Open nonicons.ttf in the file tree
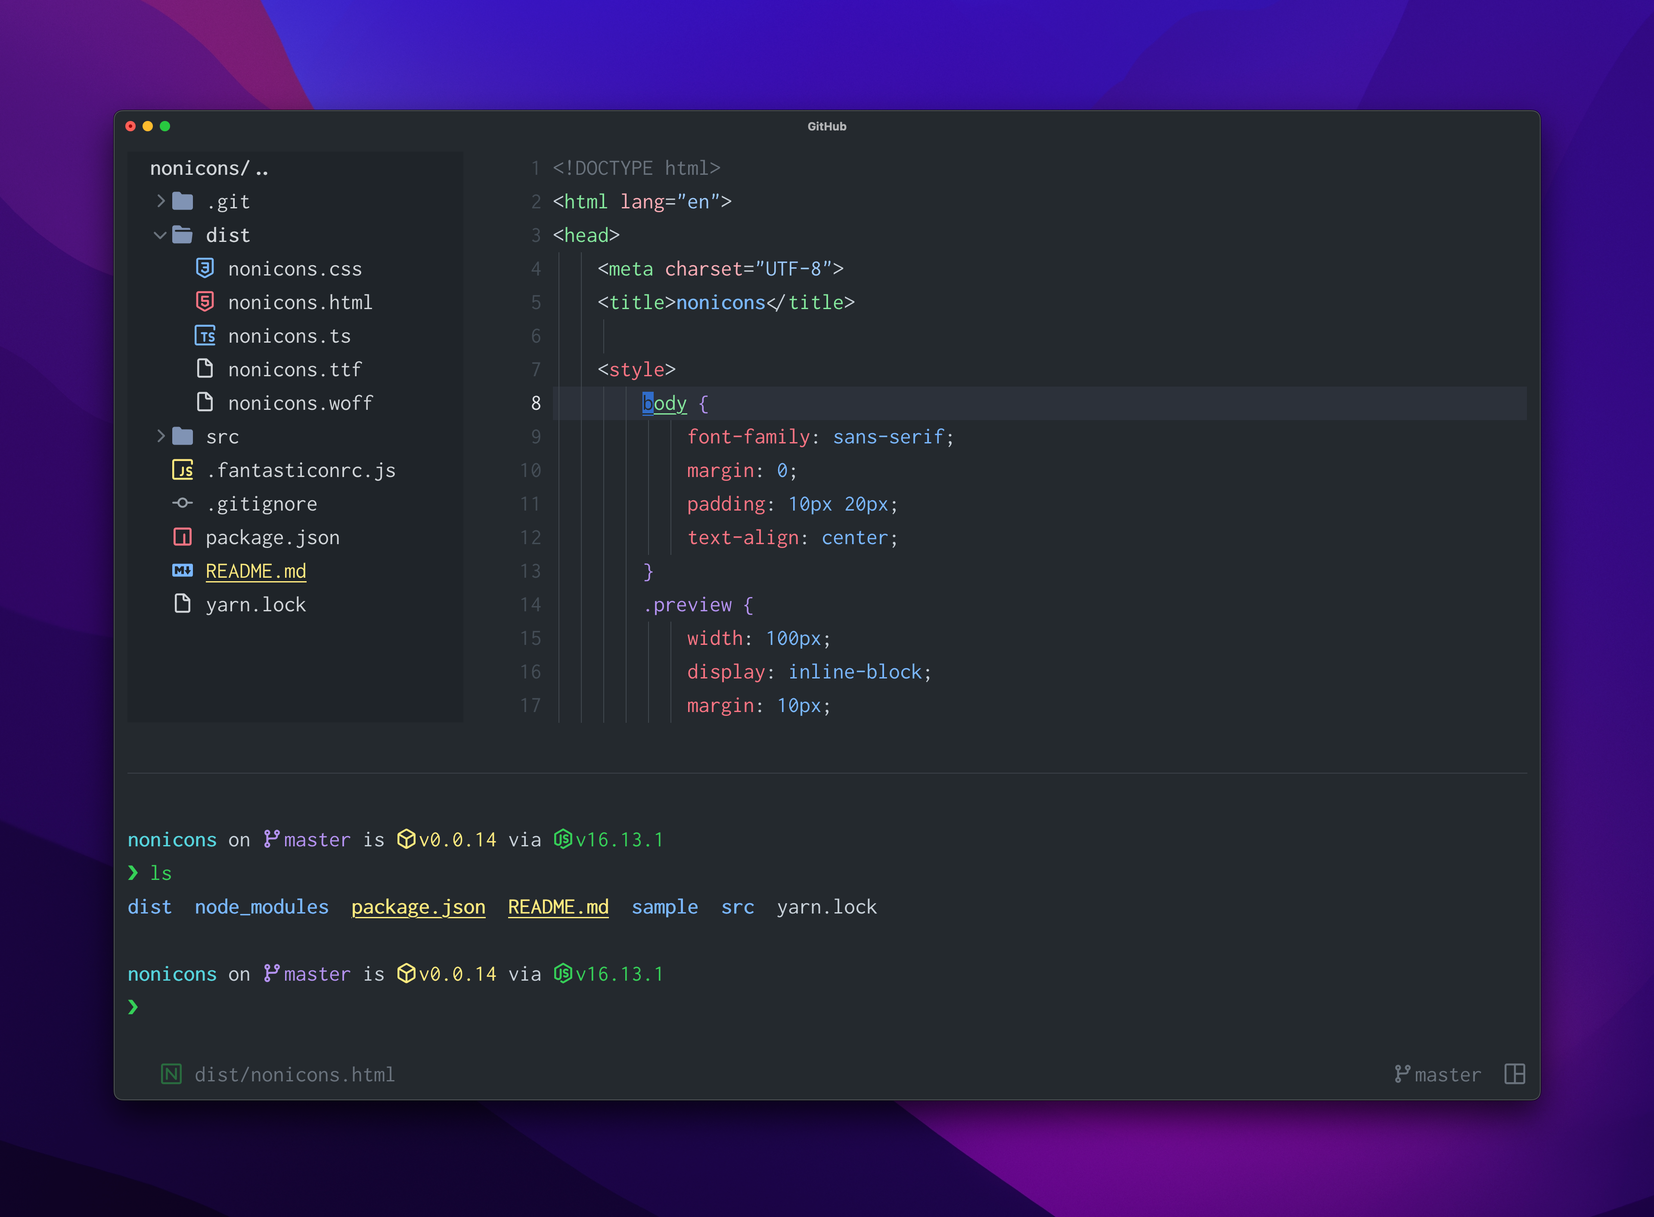The width and height of the screenshot is (1654, 1217). tap(295, 369)
